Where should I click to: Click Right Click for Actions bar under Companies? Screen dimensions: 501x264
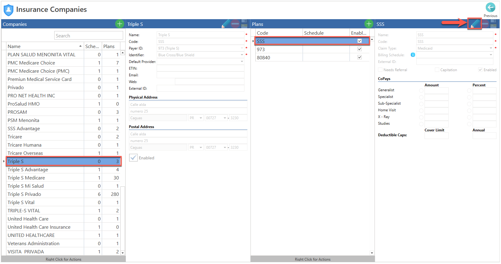(63, 259)
